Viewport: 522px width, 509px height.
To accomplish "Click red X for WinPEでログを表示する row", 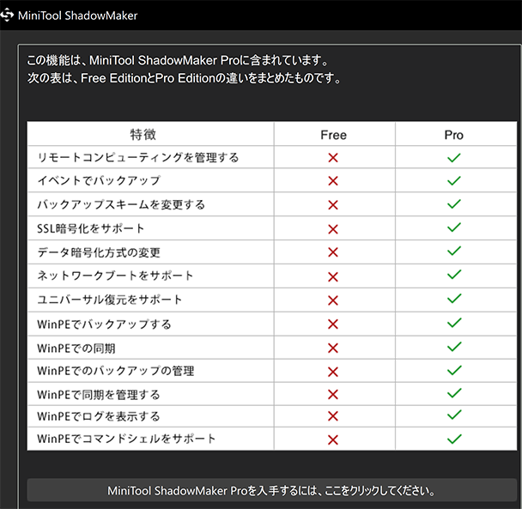I will 333,416.
